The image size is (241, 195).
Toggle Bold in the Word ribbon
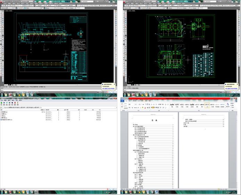coord(129,108)
